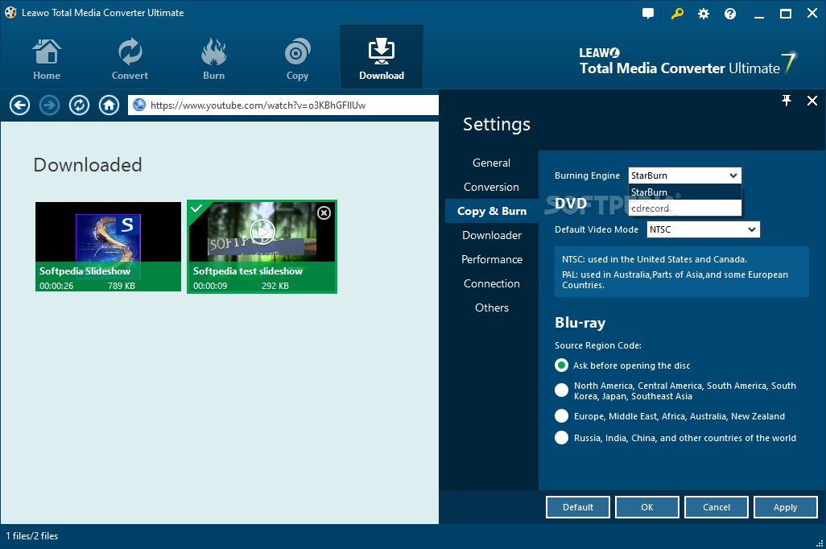Choose cdrecord from engine list
The image size is (826, 549).
tap(685, 208)
